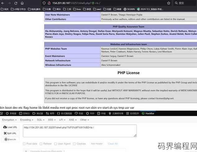Enable the Post data checkbox
197x152 pixels.
(x=24, y=144)
